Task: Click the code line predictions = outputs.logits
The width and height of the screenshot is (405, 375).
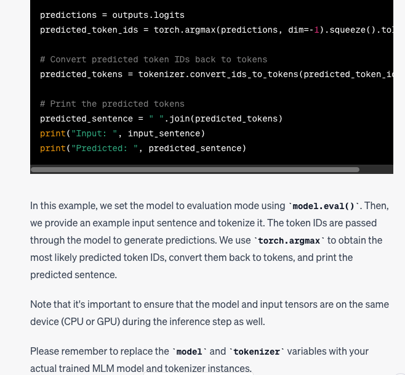Action: click(112, 15)
